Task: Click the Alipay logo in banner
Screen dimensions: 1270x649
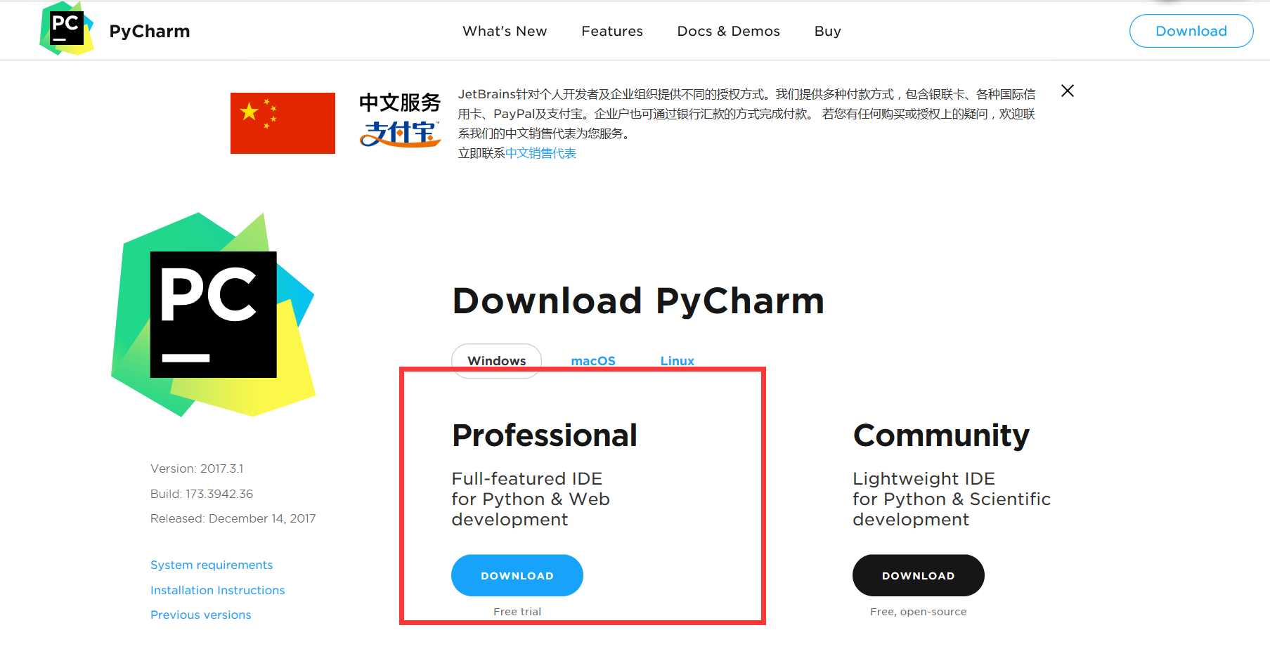Action: 400,133
